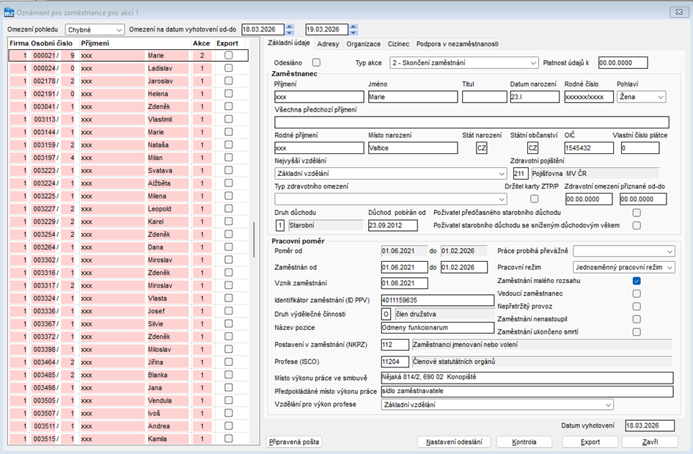Image resolution: width=693 pixels, height=454 pixels.
Task: Tick the Odesláno checkbox
Action: pyautogui.click(x=317, y=63)
